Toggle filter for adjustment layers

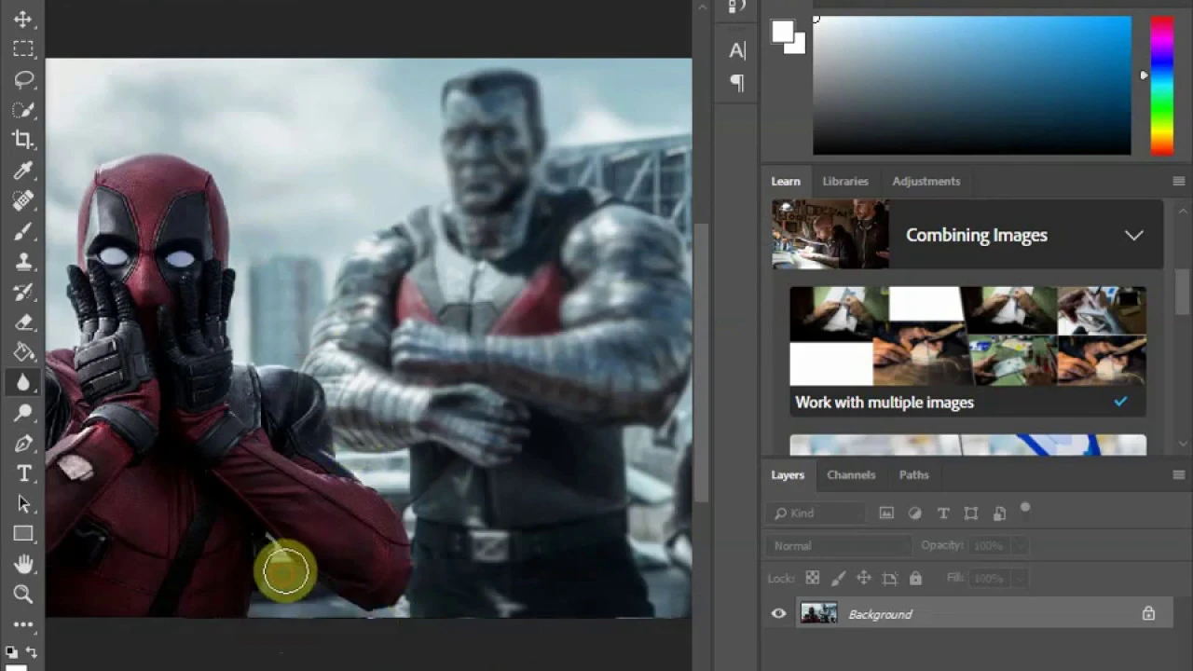[x=914, y=514]
